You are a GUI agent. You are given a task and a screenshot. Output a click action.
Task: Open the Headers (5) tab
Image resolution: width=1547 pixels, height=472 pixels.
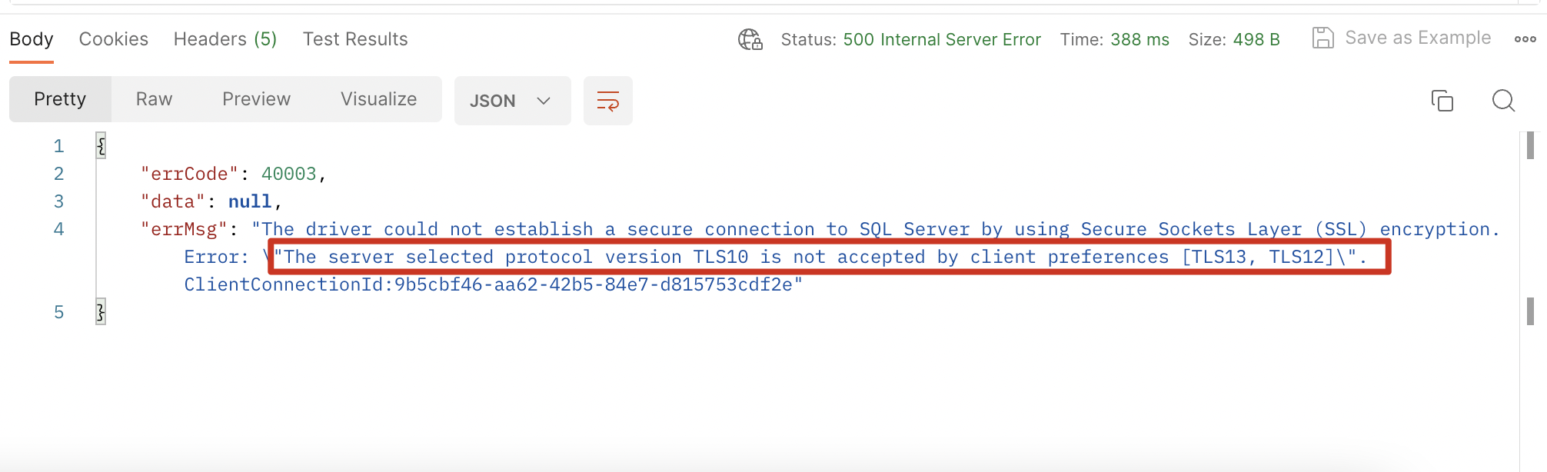coord(225,39)
